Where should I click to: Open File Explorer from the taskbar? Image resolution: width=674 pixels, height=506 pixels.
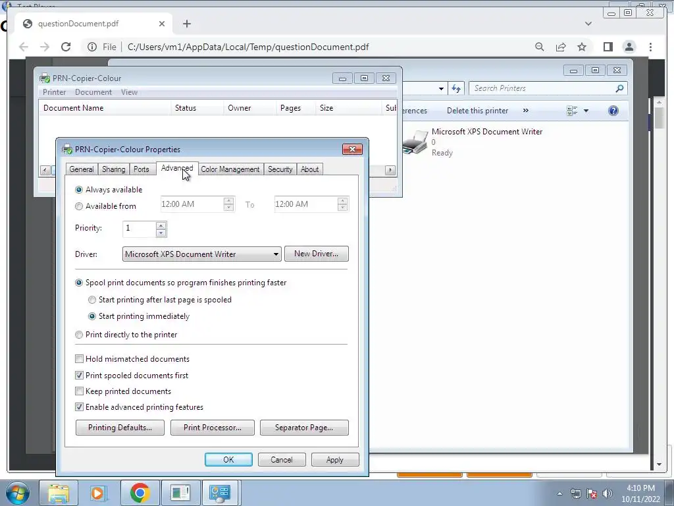click(59, 493)
